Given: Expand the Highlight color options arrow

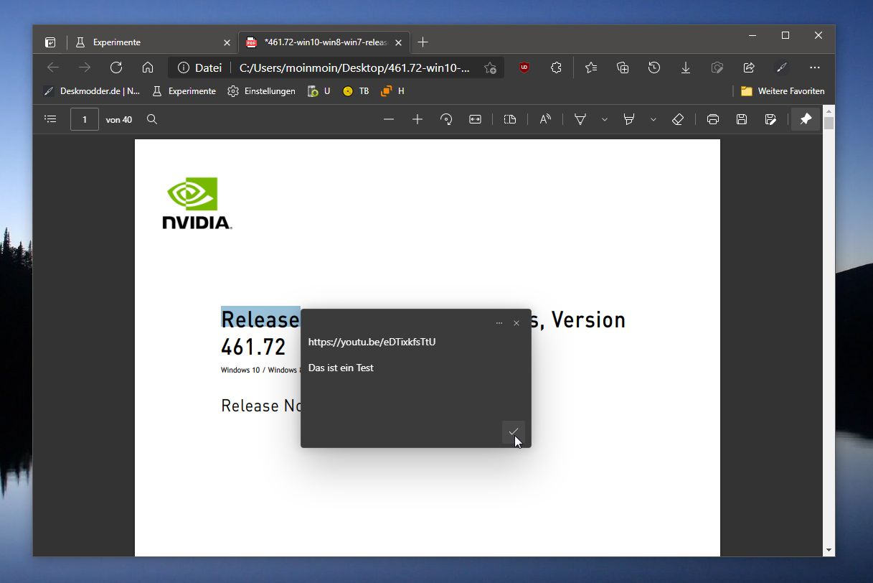Looking at the screenshot, I should click(x=653, y=119).
